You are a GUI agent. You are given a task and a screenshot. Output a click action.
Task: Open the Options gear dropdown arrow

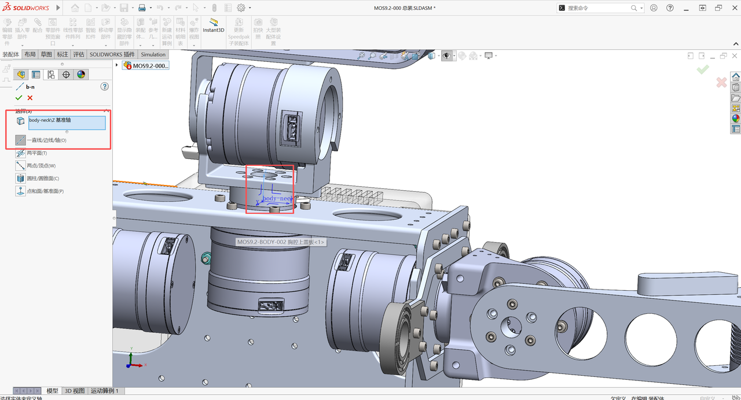249,8
